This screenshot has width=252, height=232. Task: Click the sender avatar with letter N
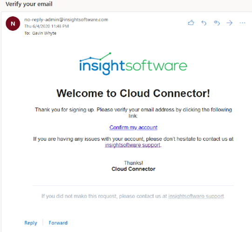13,24
